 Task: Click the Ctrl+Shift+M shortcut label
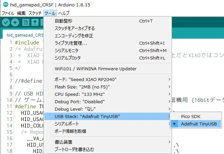(x=153, y=50)
